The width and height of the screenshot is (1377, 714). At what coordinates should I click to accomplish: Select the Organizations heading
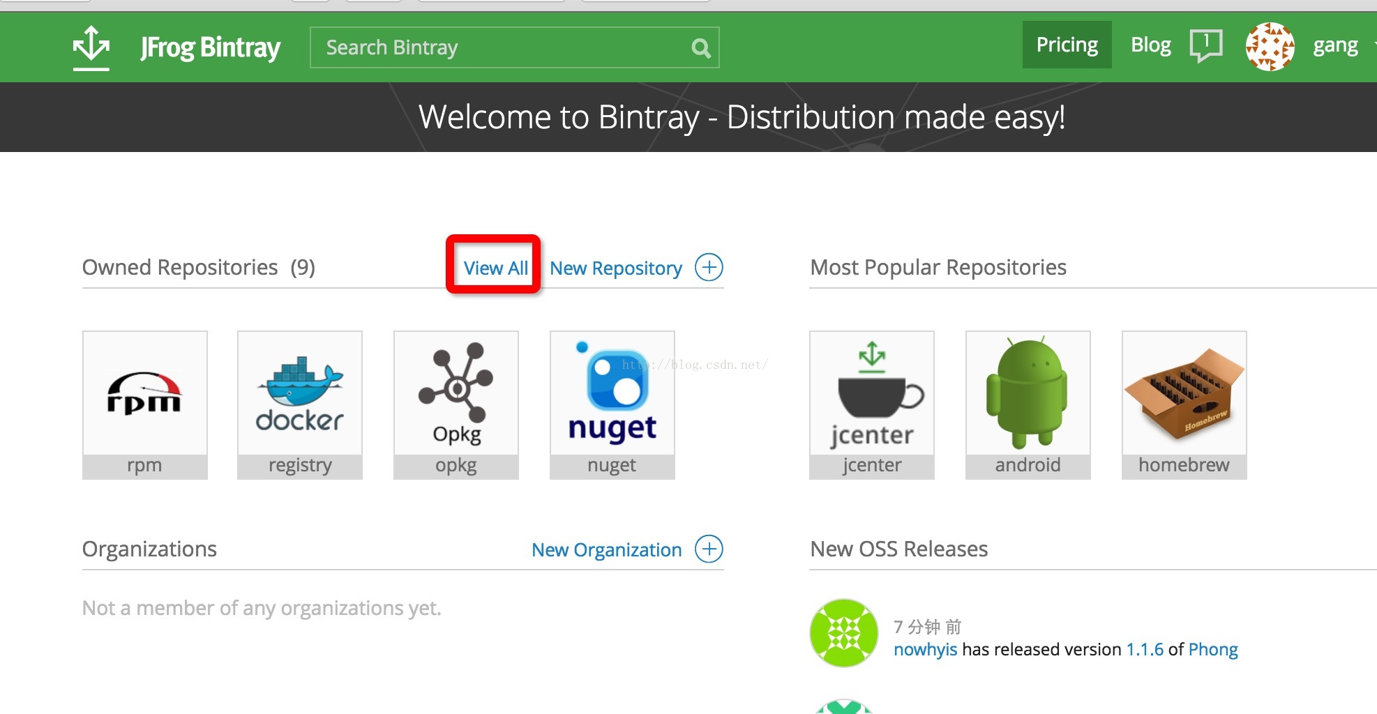pyautogui.click(x=149, y=549)
